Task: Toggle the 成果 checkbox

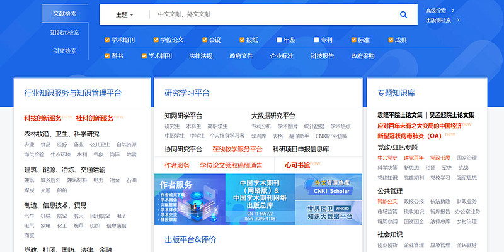Action: 391,40
